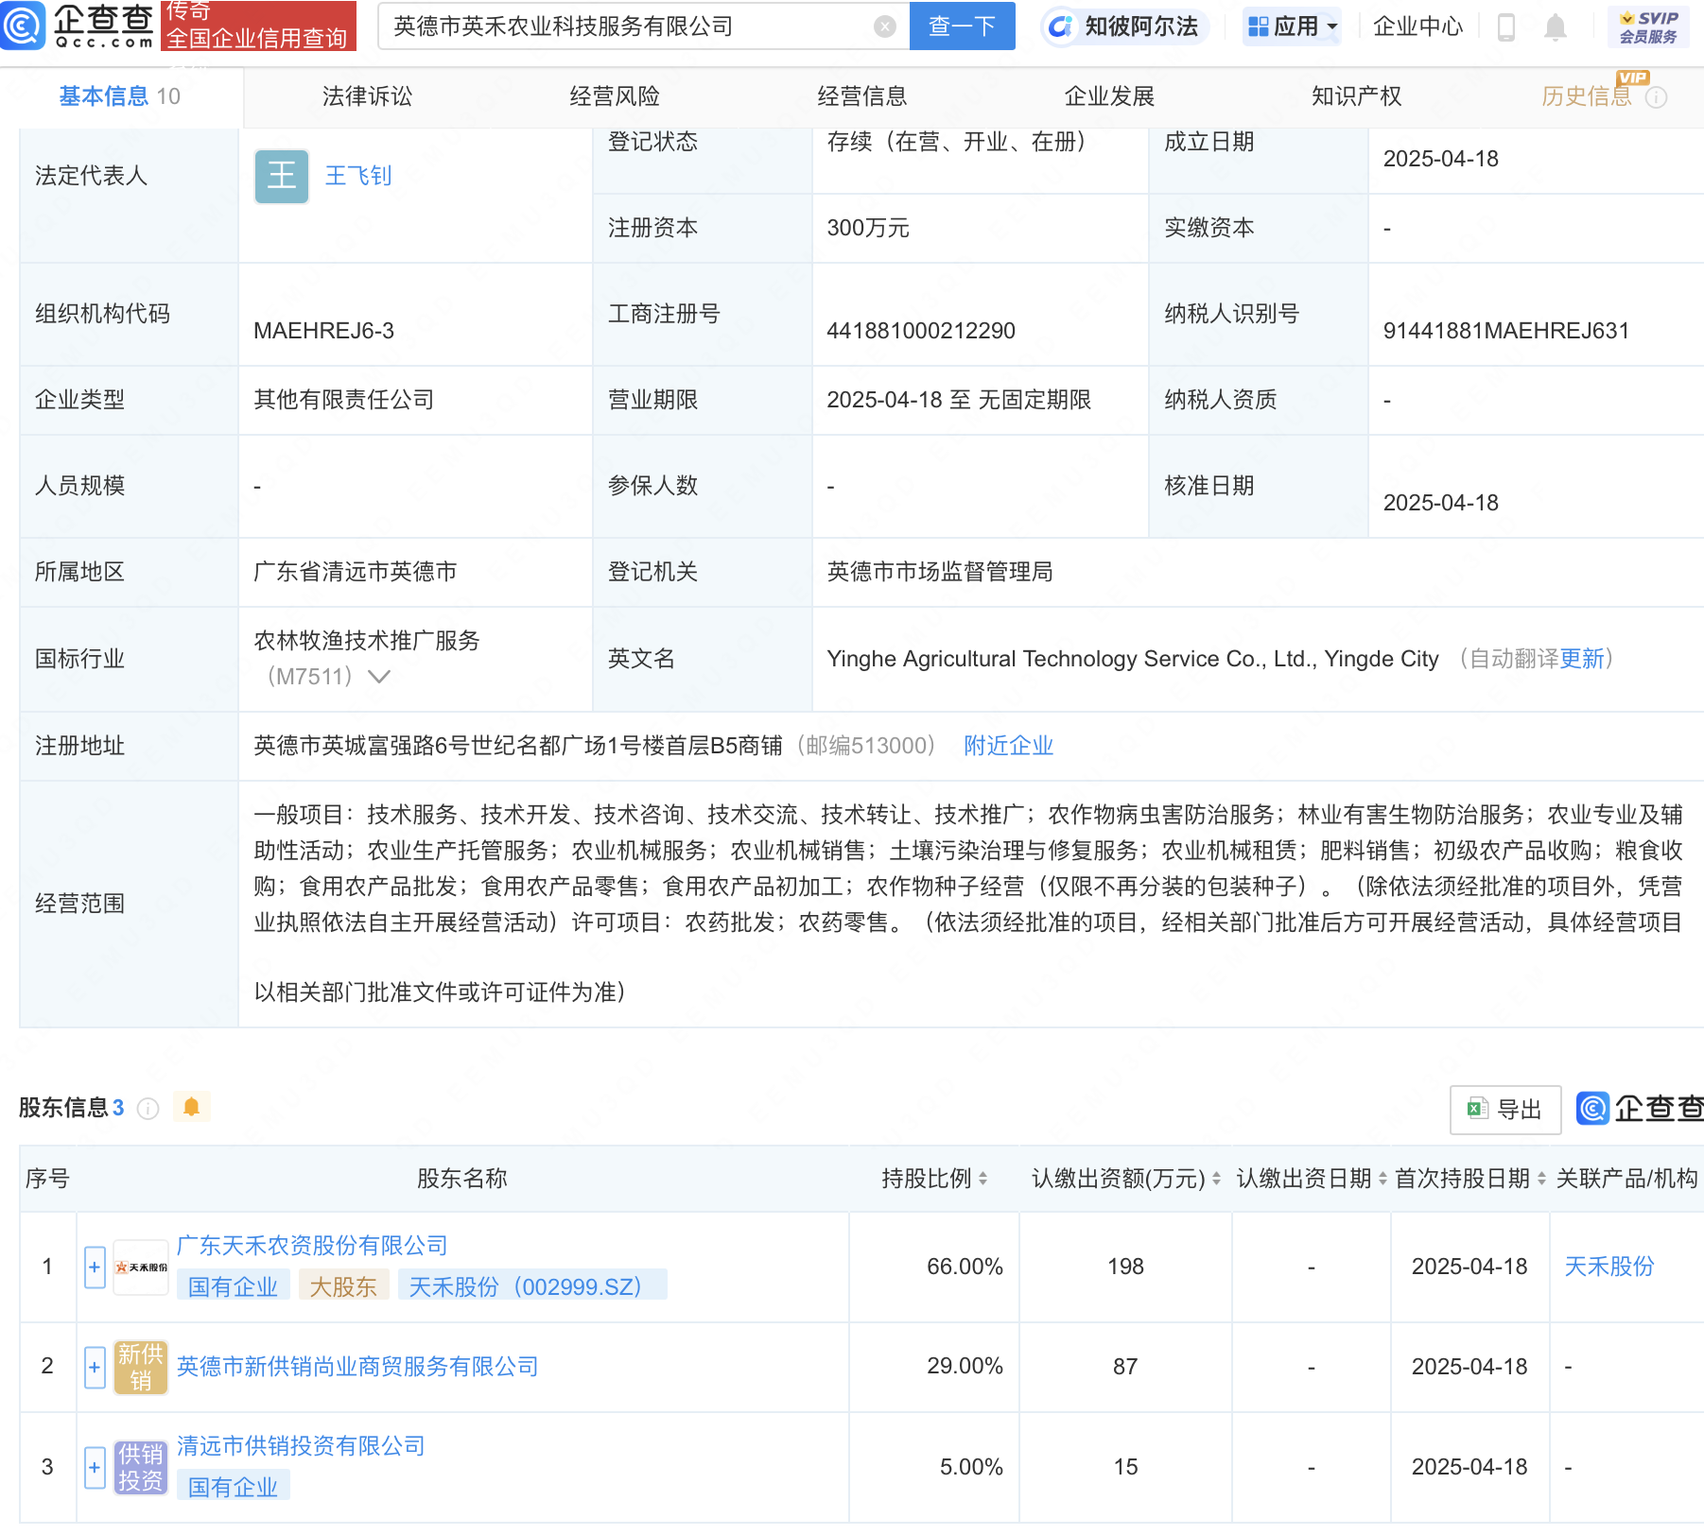This screenshot has width=1704, height=1535.
Task: Select organization code MAEHREJ6-3
Action: (323, 331)
